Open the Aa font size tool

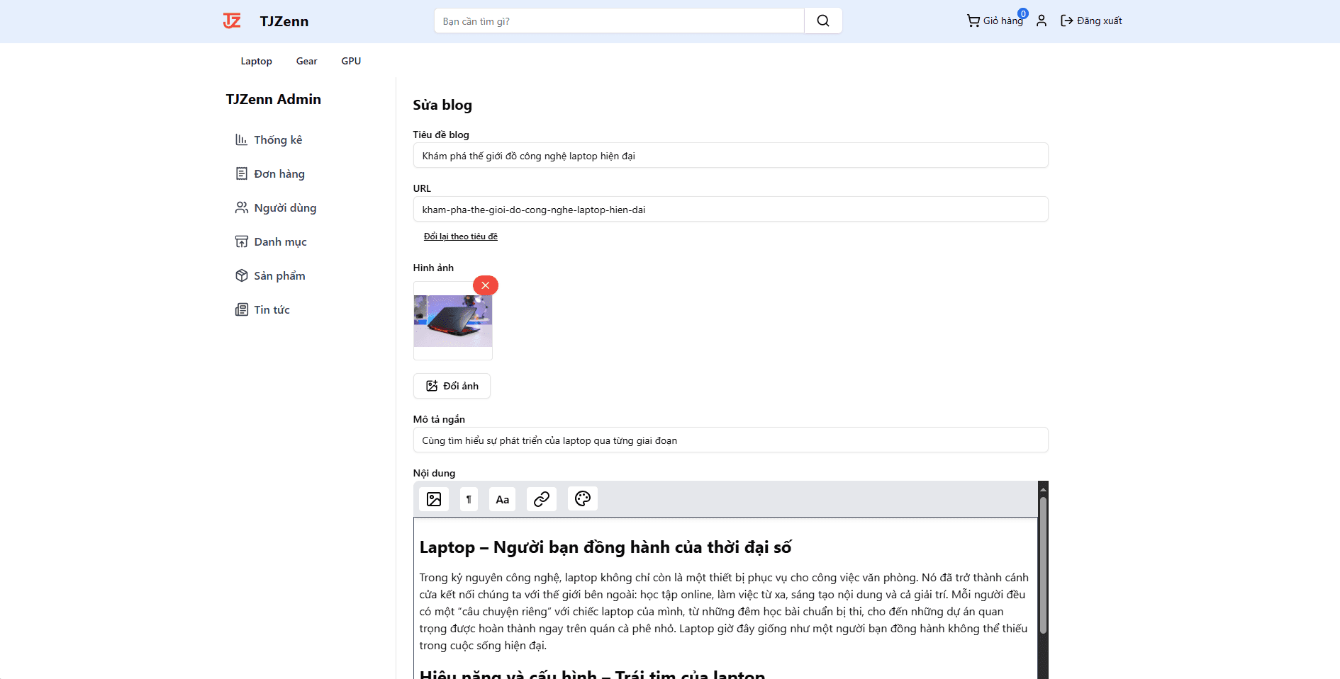[502, 499]
